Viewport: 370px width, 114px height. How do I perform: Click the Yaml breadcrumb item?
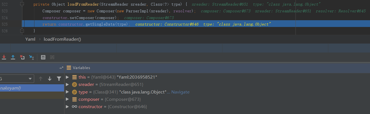pos(30,39)
